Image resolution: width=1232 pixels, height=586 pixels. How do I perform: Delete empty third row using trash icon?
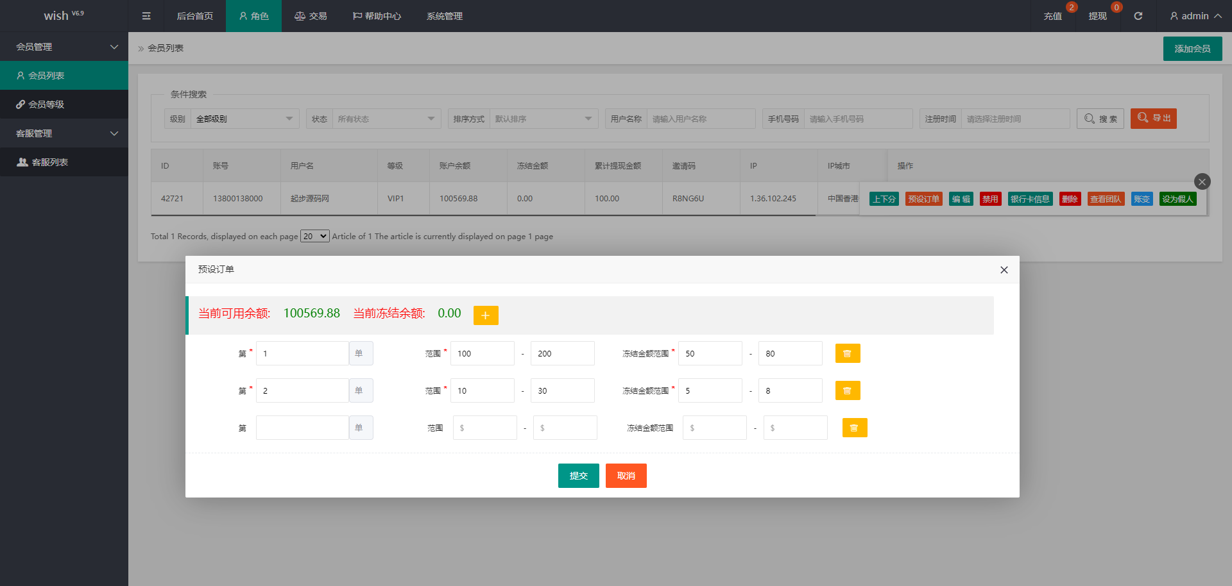(x=853, y=428)
